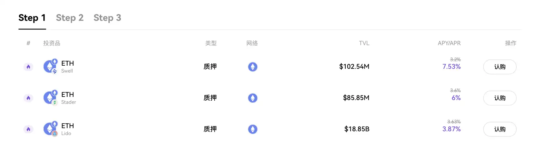Screen dimensions: 541x166
Task: Switch to the Step 2 tab
Action: click(x=70, y=18)
